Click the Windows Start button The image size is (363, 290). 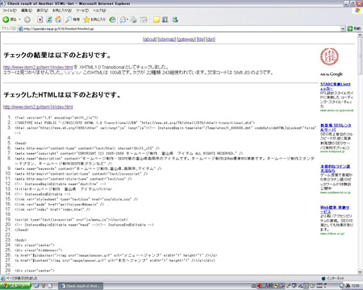coord(15,286)
